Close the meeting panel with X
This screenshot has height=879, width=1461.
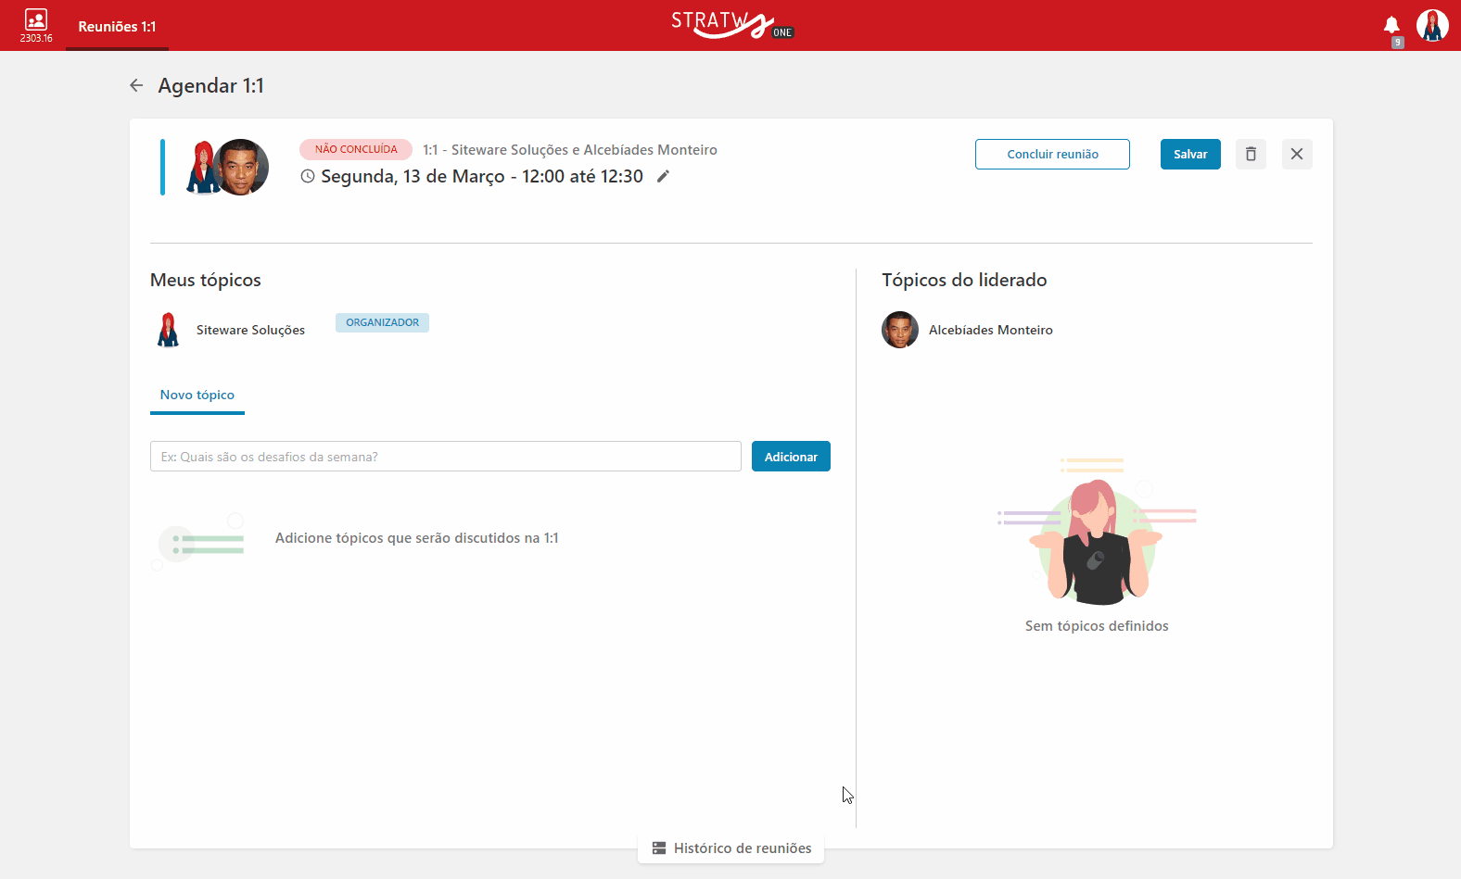pyautogui.click(x=1297, y=155)
